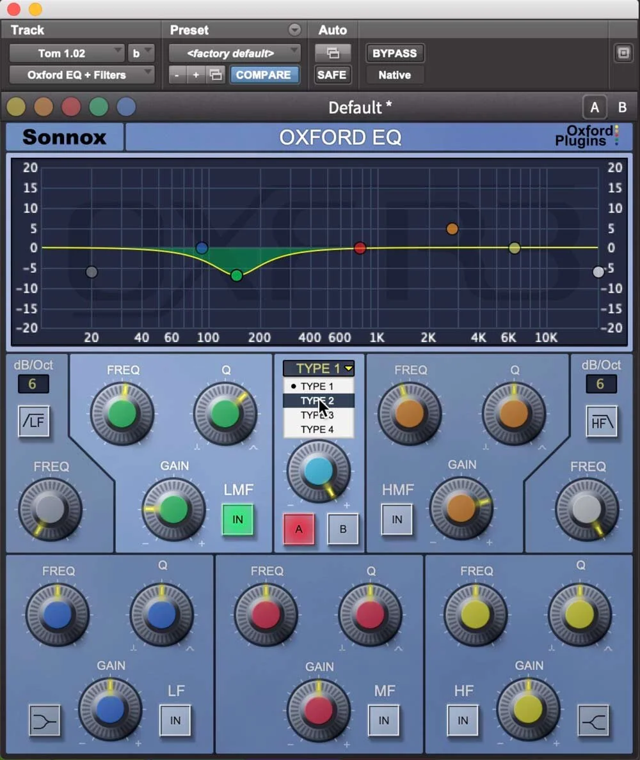This screenshot has width=640, height=760.
Task: Click the copy preset settings icon next to plus
Action: point(216,75)
